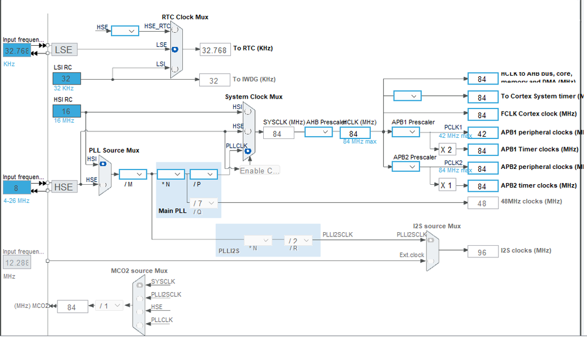Select SYSCLK on MCO2 source Mux
The width and height of the screenshot is (587, 339).
coord(140,285)
